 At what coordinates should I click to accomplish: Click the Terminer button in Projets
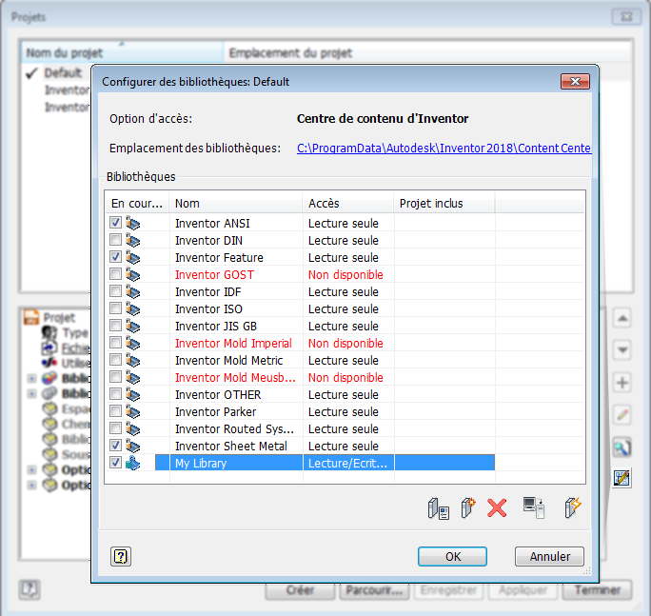point(597,590)
